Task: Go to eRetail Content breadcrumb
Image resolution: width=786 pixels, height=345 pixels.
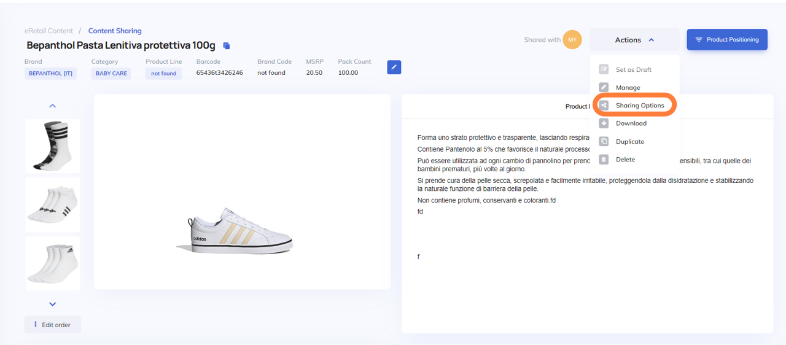Action: pyautogui.click(x=49, y=31)
